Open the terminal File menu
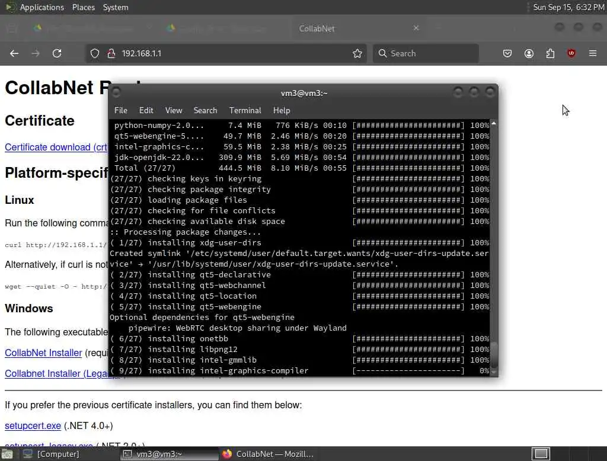The image size is (607, 461). (121, 110)
